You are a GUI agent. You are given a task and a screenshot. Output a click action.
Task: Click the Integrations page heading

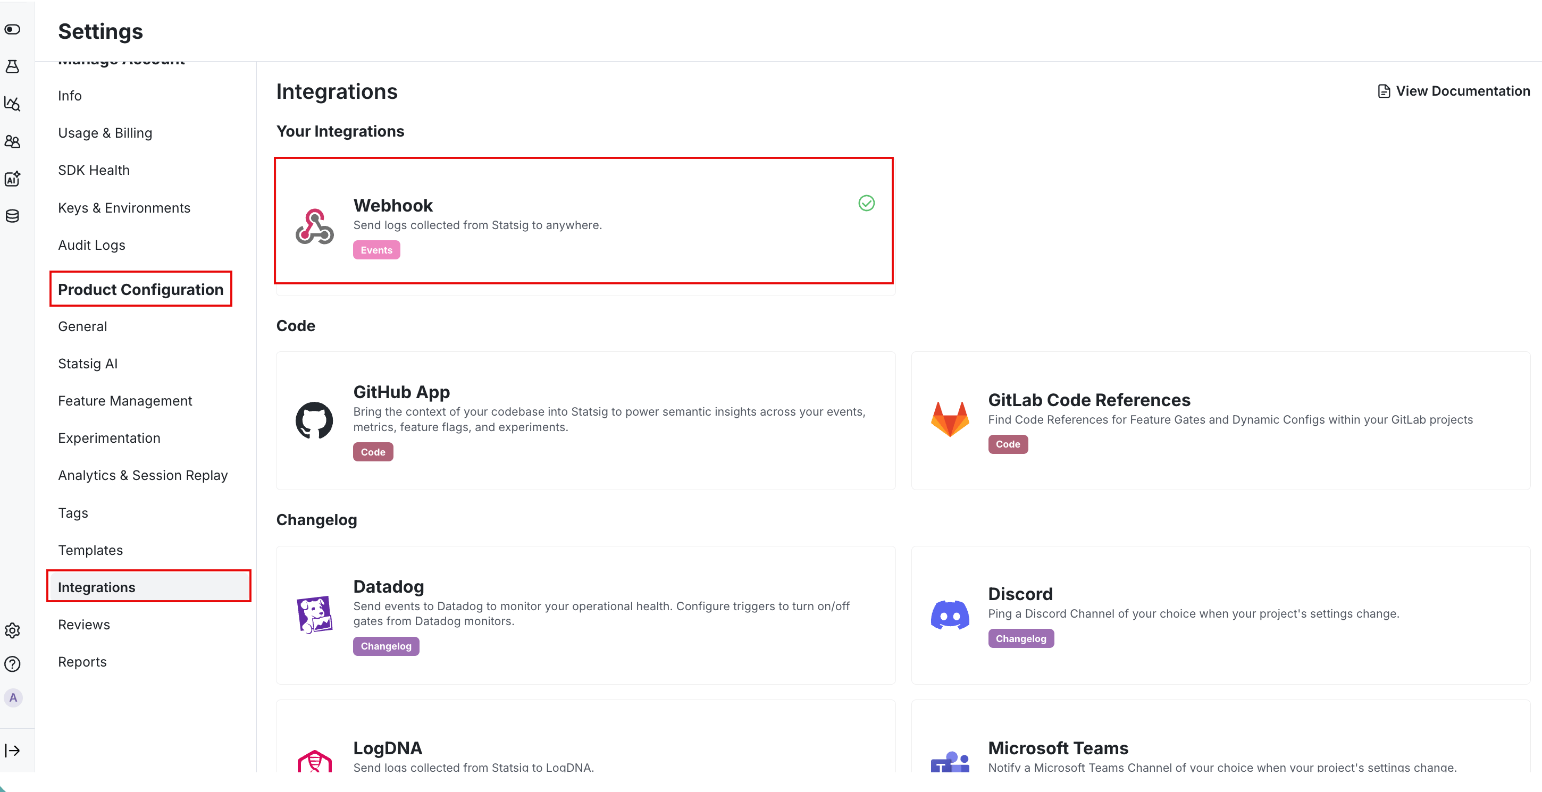[337, 91]
